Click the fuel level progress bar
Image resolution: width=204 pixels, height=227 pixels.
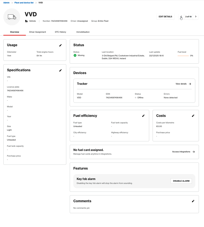(x=183, y=56)
